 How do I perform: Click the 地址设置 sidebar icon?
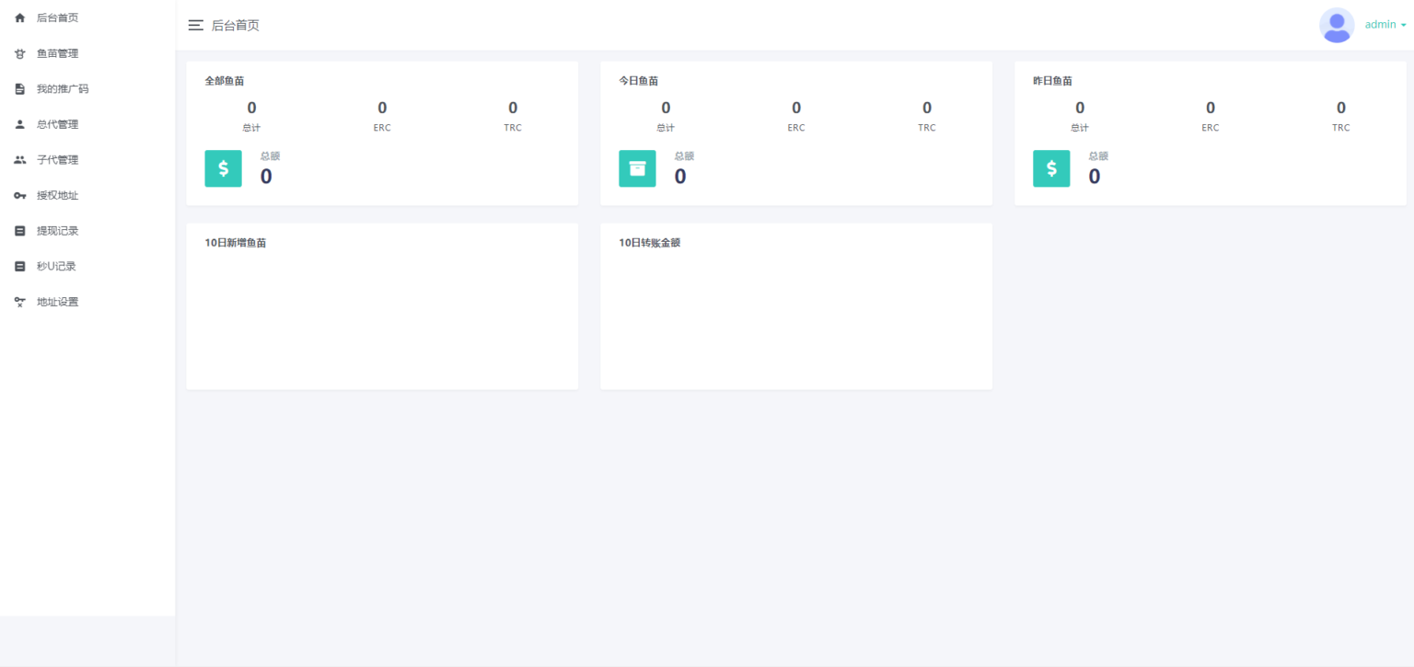click(19, 302)
